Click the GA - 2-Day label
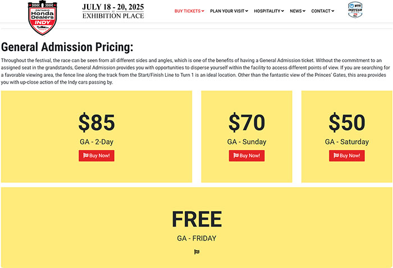393x268 pixels. click(97, 142)
